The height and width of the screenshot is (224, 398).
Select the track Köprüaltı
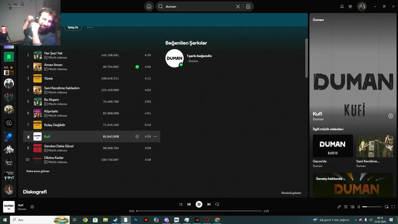92,113
